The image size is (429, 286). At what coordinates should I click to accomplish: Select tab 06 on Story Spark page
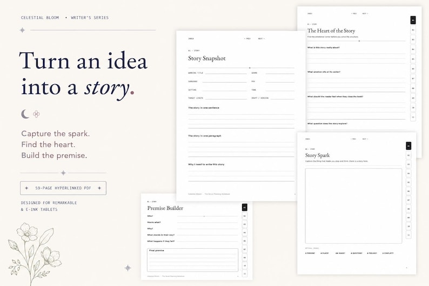408,191
